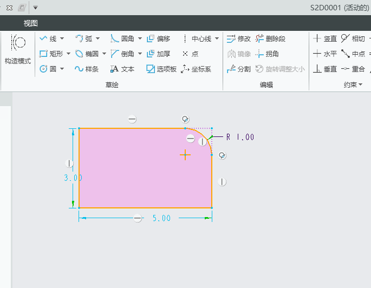Select the Line (线) sketch tool
This screenshot has width=371, height=288.
tap(48, 38)
